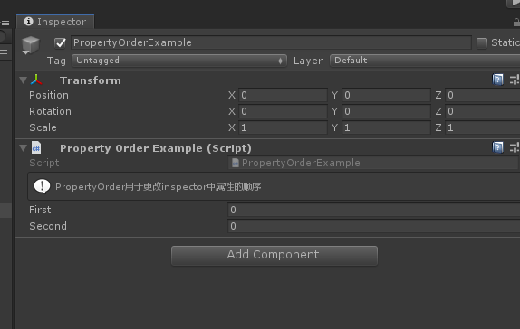Collapse the Property Order Example script foldout

(23, 148)
